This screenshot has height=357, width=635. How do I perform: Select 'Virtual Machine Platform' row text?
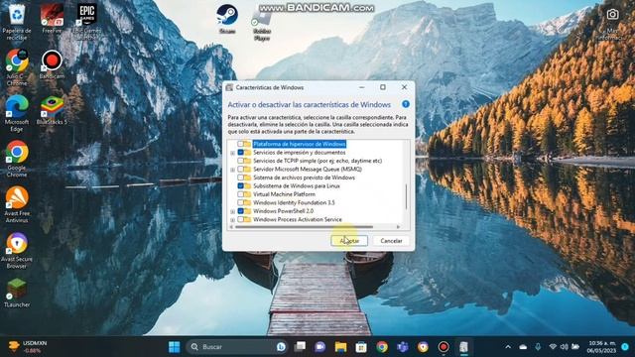point(284,194)
